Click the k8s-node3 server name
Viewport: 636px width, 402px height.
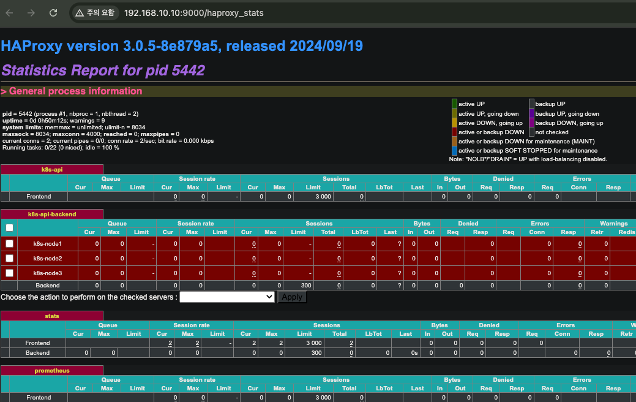pyautogui.click(x=48, y=273)
